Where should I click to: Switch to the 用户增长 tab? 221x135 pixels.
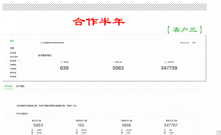tap(8, 86)
